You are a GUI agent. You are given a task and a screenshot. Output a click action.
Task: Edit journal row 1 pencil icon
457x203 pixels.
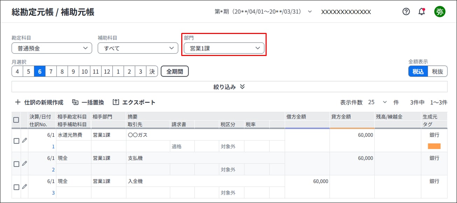coord(24,140)
